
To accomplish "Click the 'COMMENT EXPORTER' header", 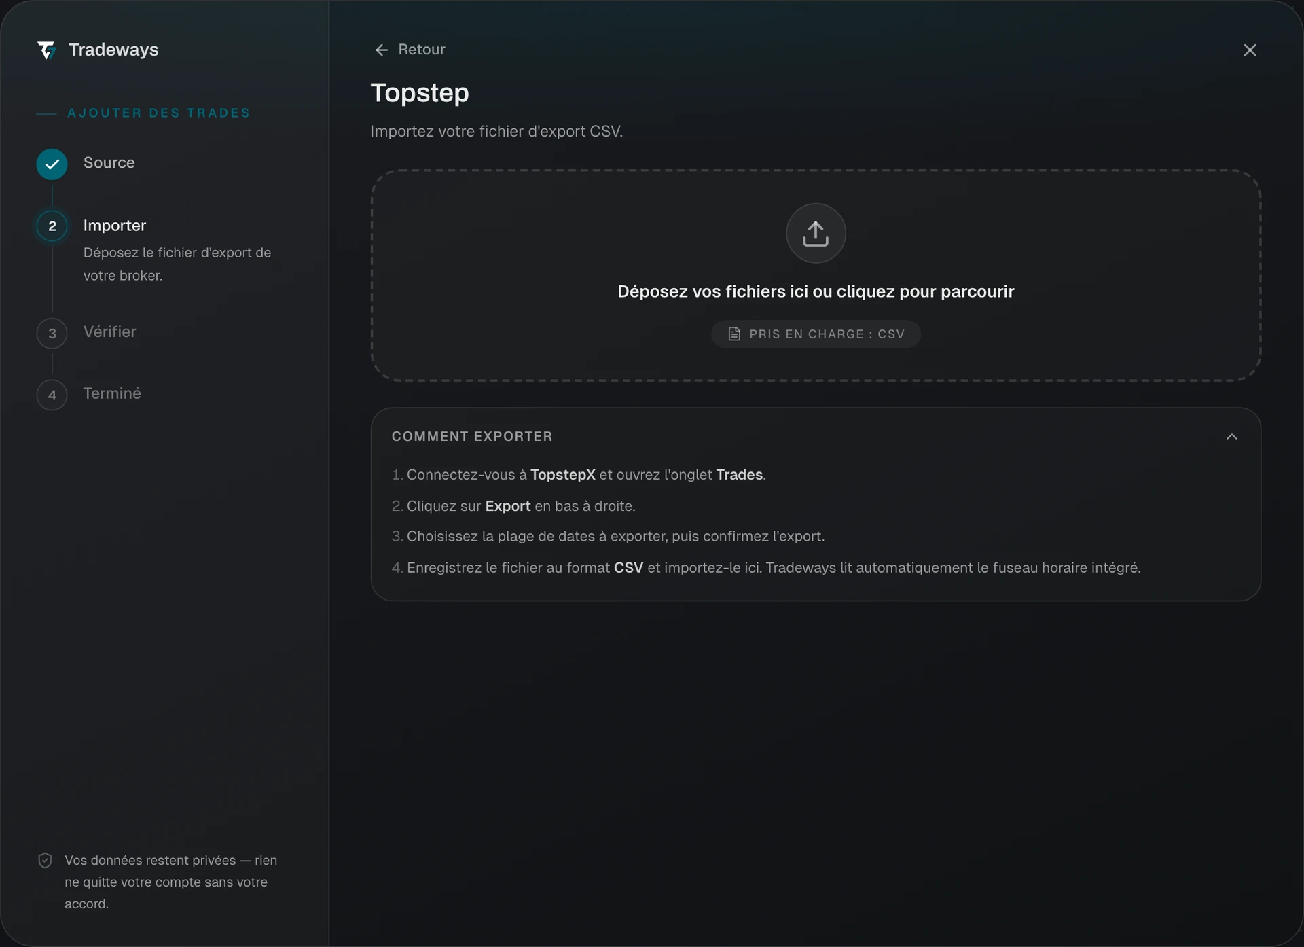I will click(472, 437).
